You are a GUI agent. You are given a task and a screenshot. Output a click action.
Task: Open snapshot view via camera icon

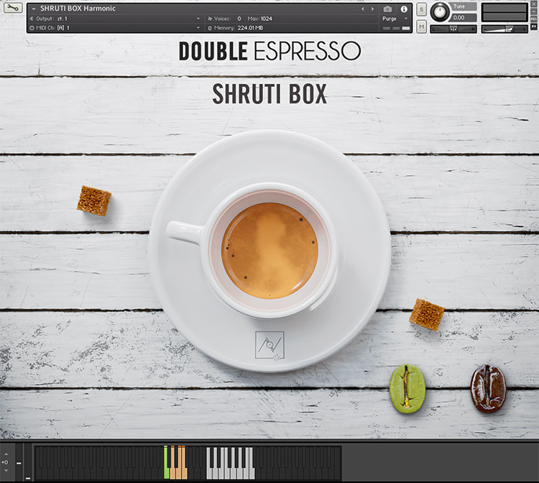[387, 9]
